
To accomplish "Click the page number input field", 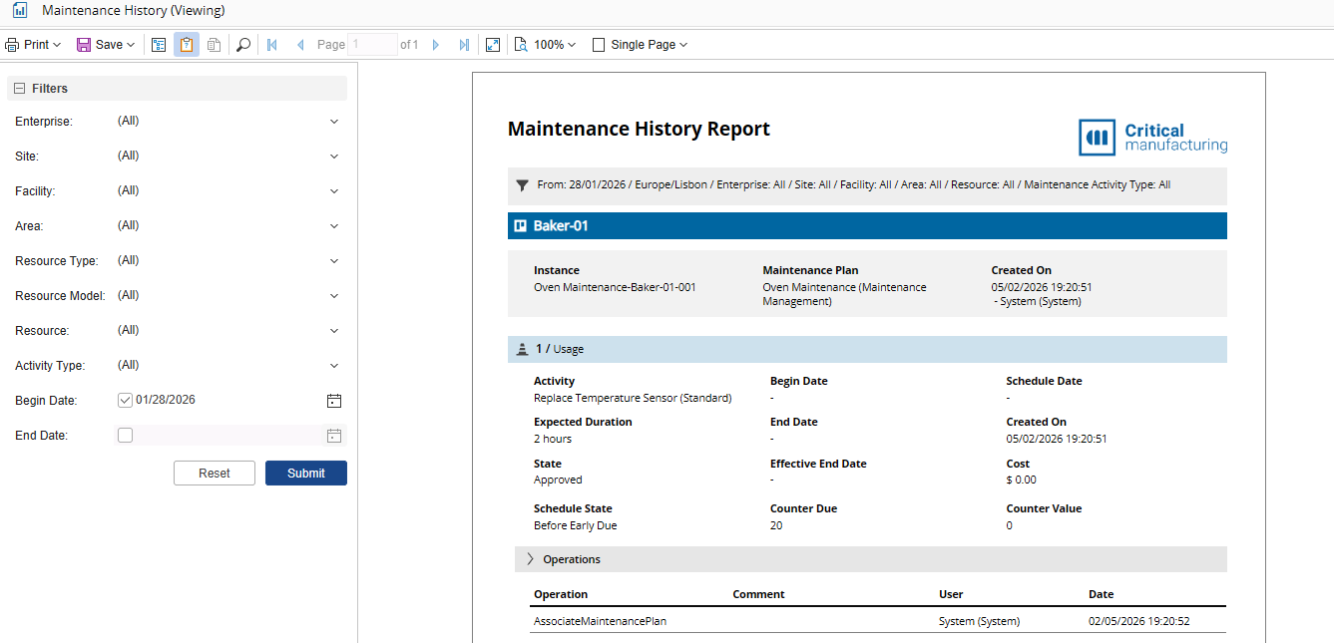I will point(373,44).
